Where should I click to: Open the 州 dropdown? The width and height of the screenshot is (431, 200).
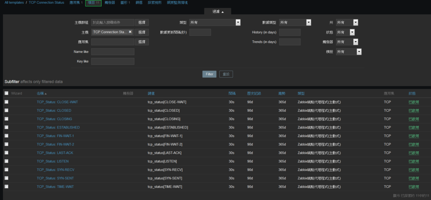tap(347, 23)
